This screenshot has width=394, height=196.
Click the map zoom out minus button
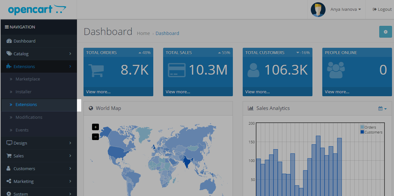coord(95,136)
